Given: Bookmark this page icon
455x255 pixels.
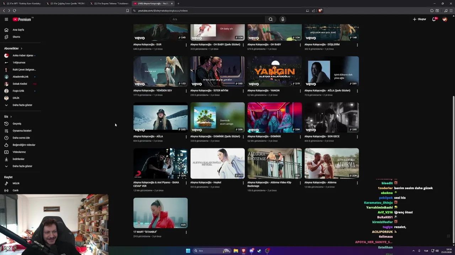Looking at the screenshot, I should coord(127,11).
